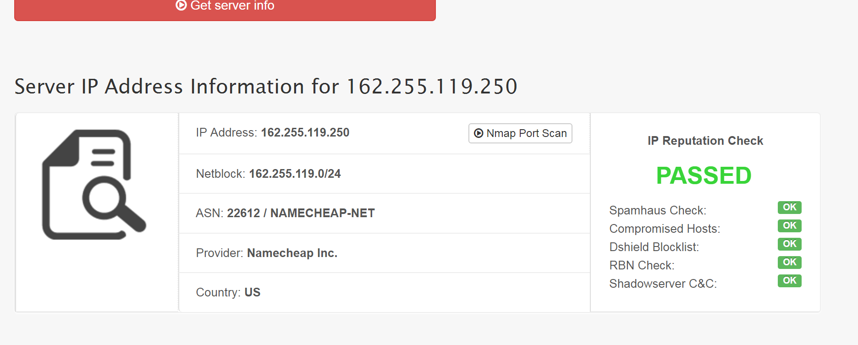Screen dimensions: 858x345
Task: Click the Shadowserver C&C OK badge
Action: (x=789, y=280)
